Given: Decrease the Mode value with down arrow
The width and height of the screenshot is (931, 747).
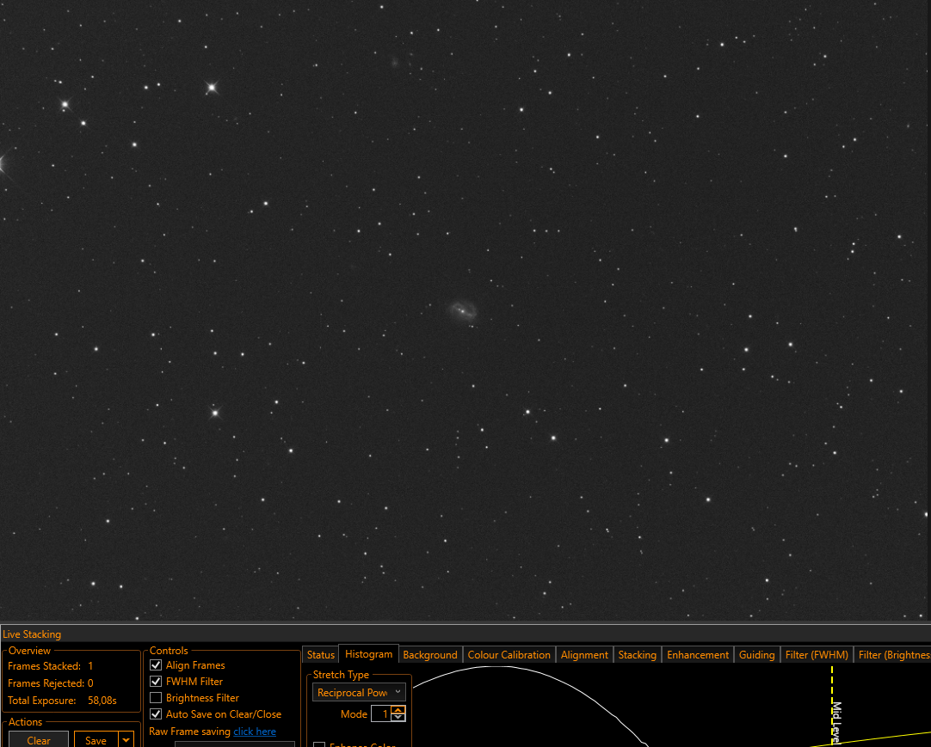Looking at the screenshot, I should (398, 717).
